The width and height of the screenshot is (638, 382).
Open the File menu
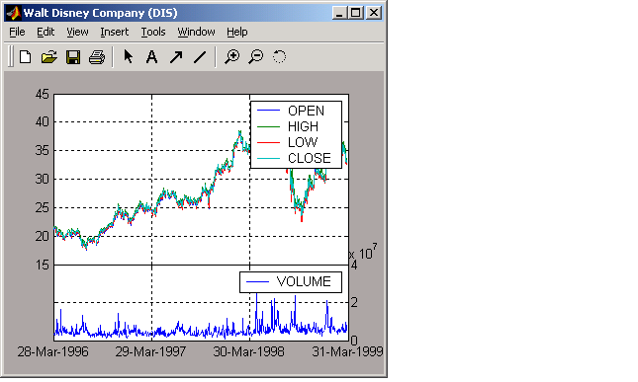[x=17, y=32]
